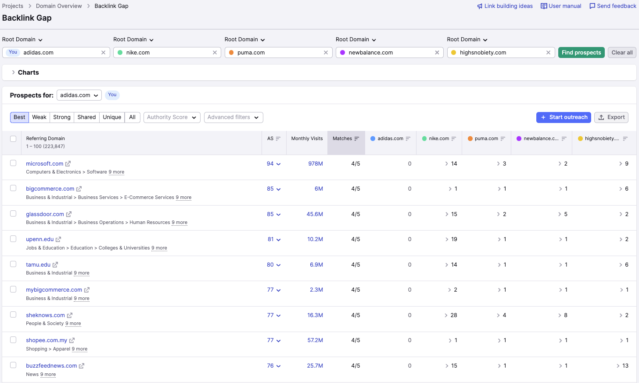Click the puma.com orange color dot
The image size is (639, 383).
(231, 53)
